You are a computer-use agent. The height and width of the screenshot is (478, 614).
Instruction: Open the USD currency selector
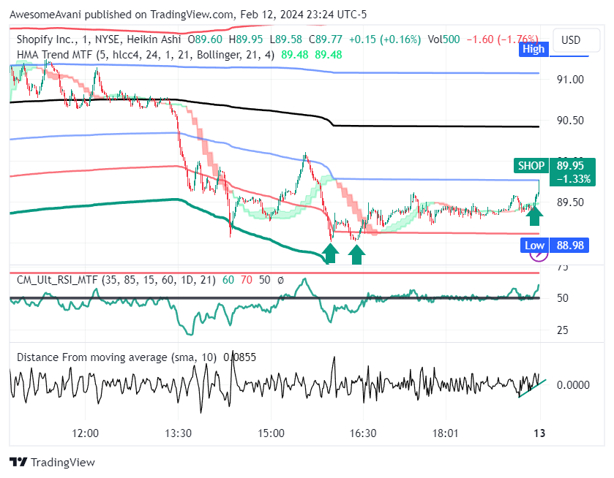click(577, 40)
